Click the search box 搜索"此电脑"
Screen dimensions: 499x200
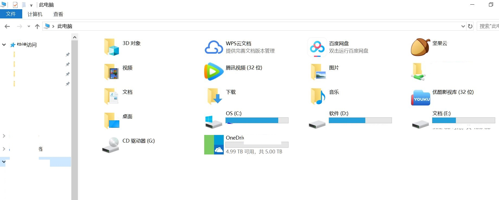coord(488,26)
